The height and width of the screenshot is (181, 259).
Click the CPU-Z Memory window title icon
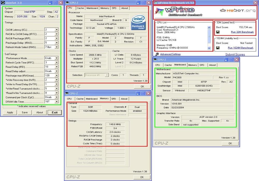pos(67,93)
